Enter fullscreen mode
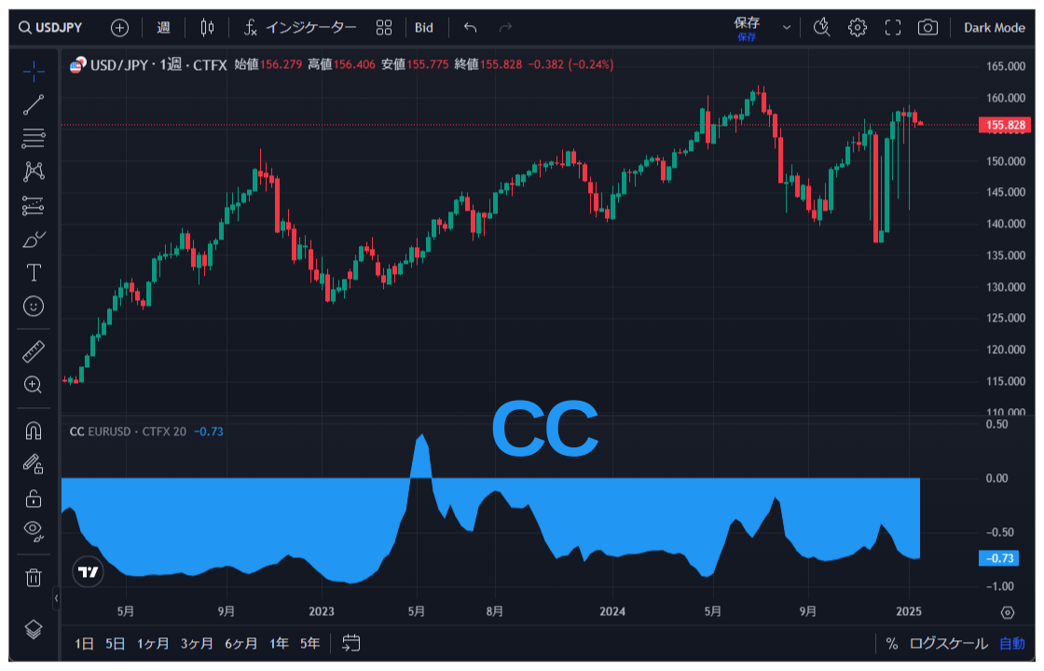 [893, 27]
